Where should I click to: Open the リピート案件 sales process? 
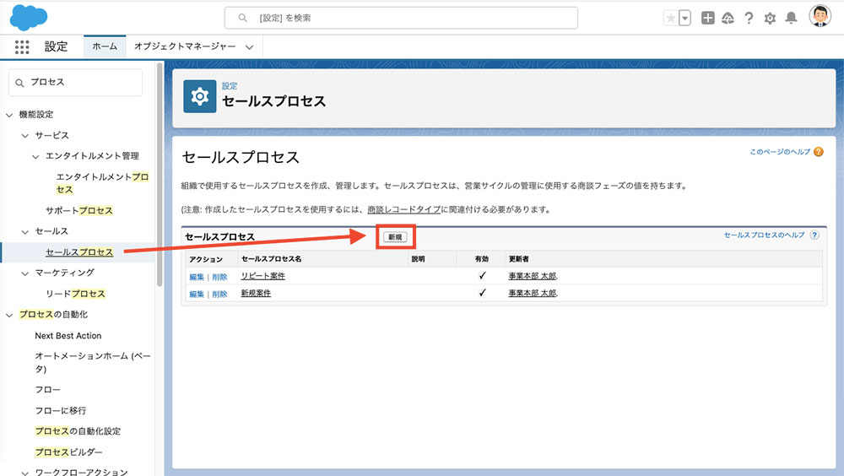(262, 276)
